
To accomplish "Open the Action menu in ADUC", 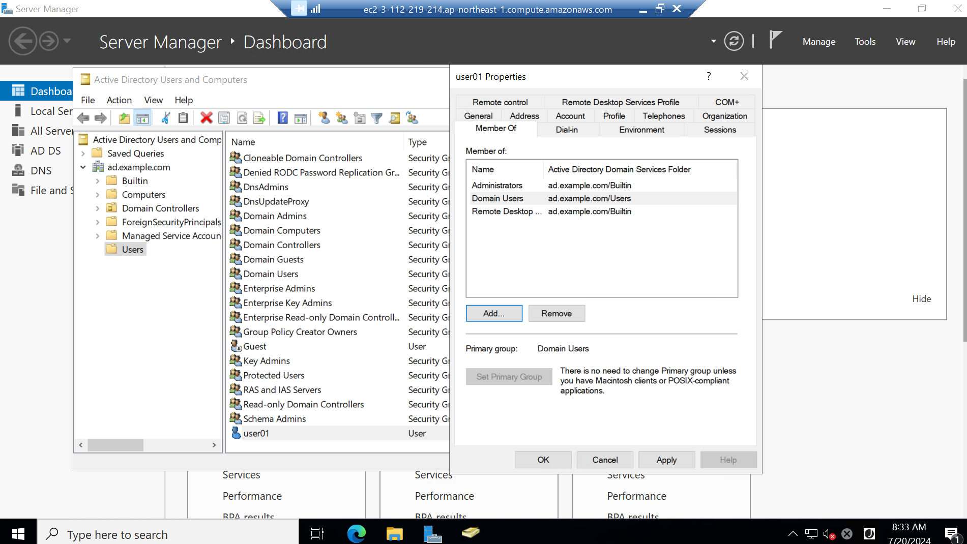I will 119,100.
